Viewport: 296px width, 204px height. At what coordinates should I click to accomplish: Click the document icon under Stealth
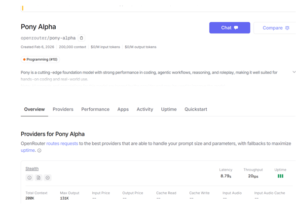[x=38, y=177]
